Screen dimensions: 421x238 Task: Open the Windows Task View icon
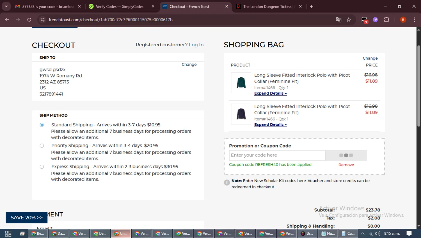8,234
